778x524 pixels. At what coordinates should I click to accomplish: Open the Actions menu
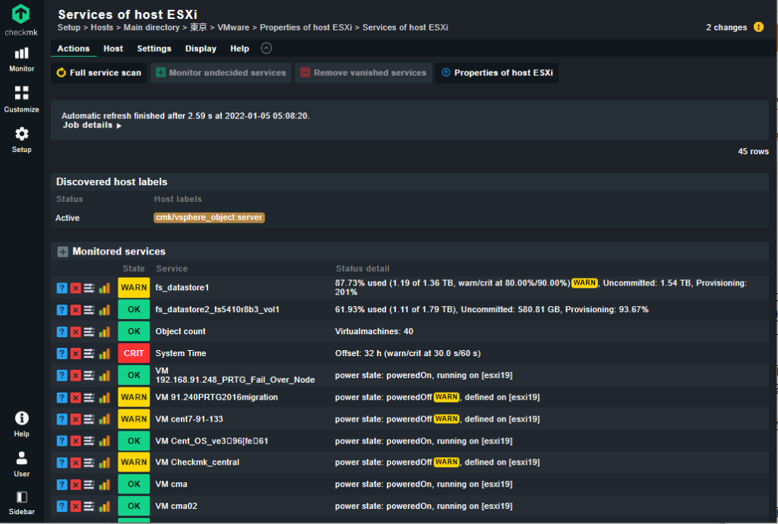click(74, 49)
